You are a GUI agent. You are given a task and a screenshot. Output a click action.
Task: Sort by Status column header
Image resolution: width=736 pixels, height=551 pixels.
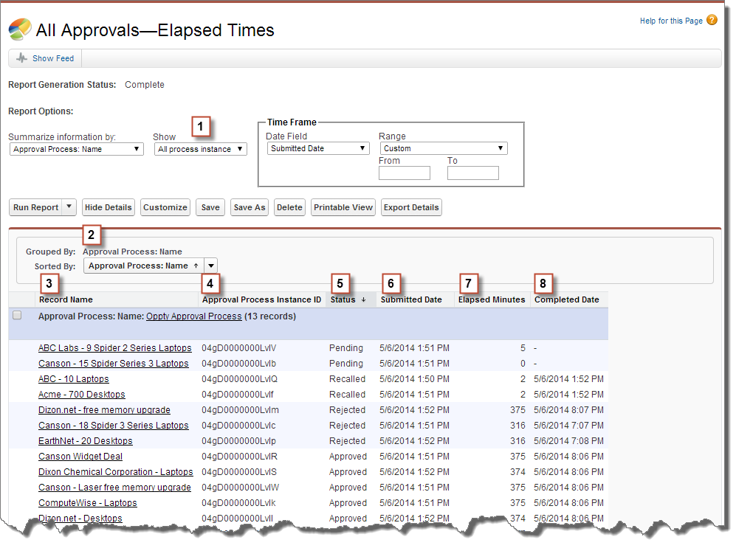coord(343,299)
